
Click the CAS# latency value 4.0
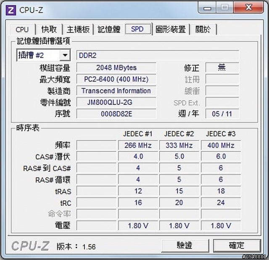pos(138,157)
